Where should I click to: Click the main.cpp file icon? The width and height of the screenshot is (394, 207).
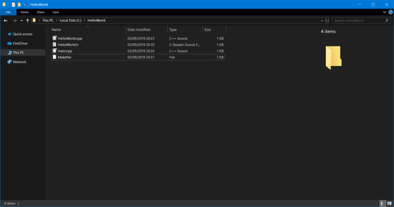click(x=54, y=51)
